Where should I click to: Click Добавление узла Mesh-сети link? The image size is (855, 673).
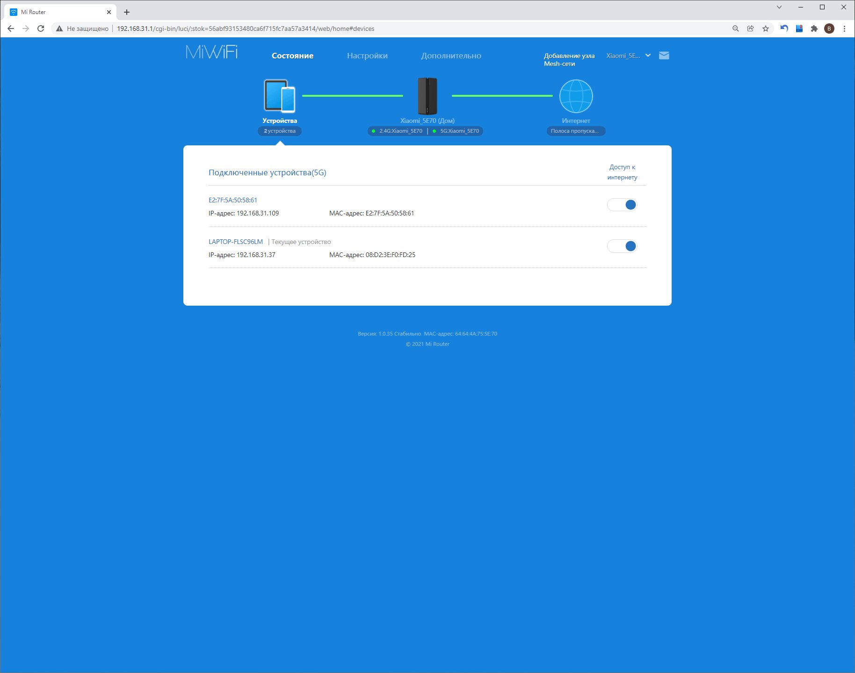tap(569, 60)
